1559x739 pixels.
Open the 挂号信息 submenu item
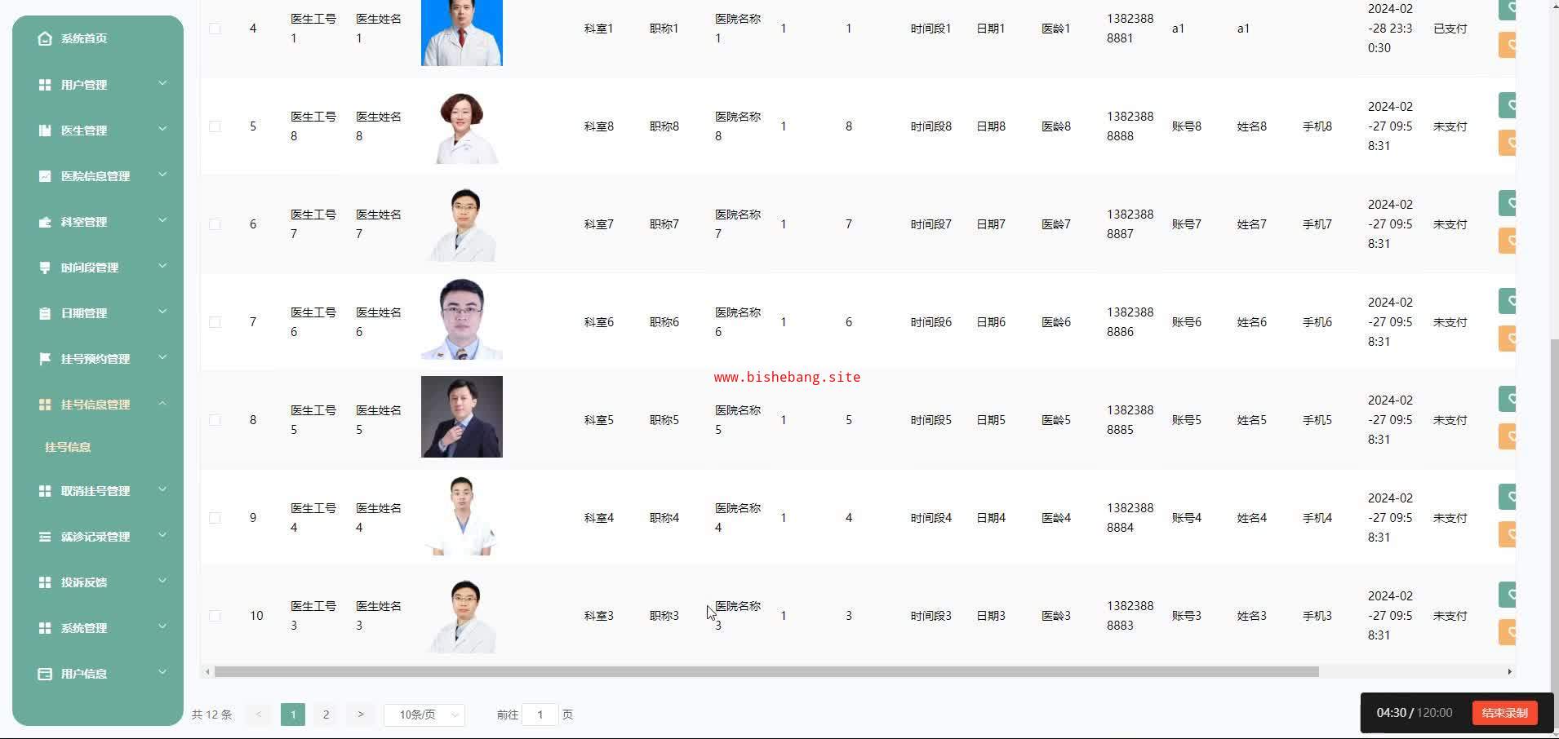68,447
